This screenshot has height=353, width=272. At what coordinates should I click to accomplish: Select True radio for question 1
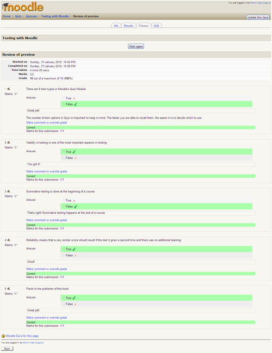point(64,98)
